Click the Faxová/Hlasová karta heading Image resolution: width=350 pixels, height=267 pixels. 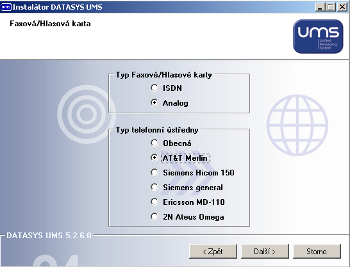tap(50, 24)
